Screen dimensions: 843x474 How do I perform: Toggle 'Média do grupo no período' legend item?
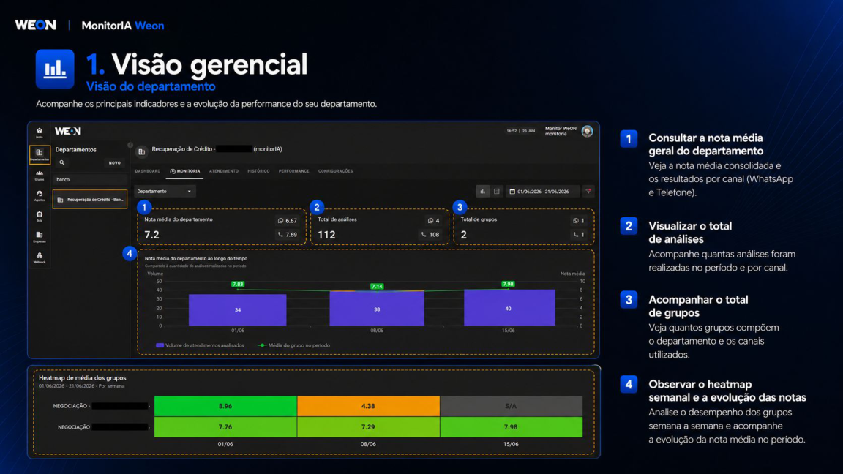pyautogui.click(x=293, y=345)
